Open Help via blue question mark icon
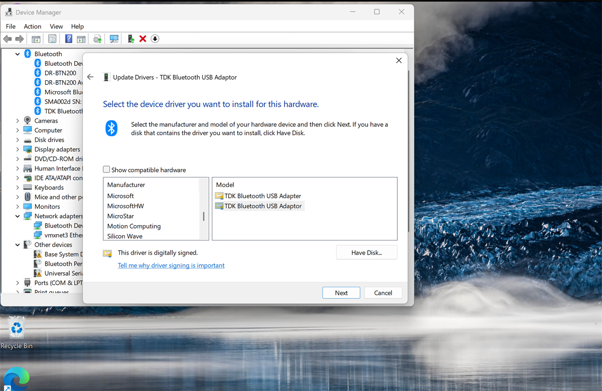602x391 pixels. 69,39
